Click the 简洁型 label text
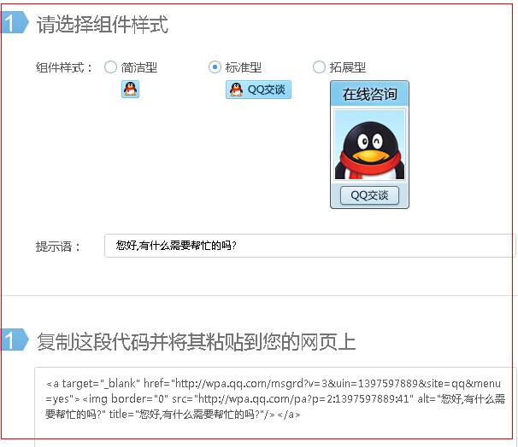518x447 pixels. [139, 67]
